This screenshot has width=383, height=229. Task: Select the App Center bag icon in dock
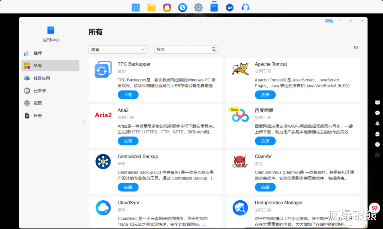214,7
